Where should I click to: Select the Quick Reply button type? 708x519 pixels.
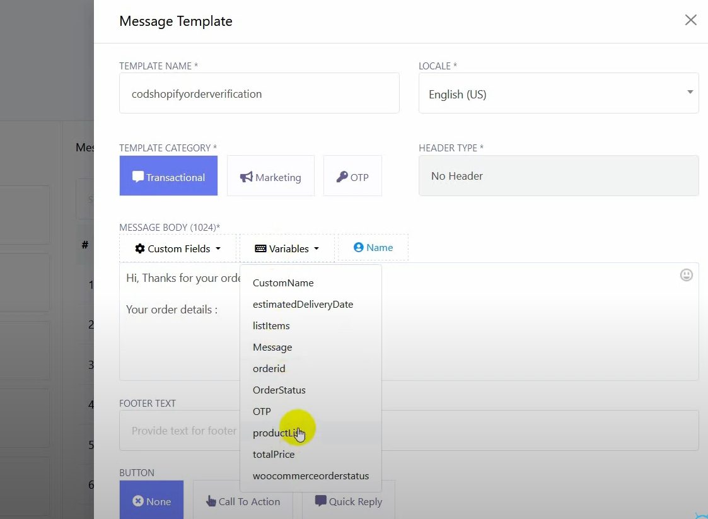pyautogui.click(x=349, y=501)
